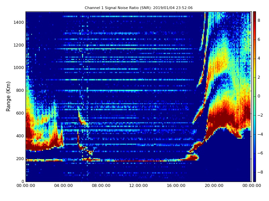Image resolution: width=269 pixels, height=201 pixels.
Task: Click the colorbar label −8
Action: [x=260, y=172]
